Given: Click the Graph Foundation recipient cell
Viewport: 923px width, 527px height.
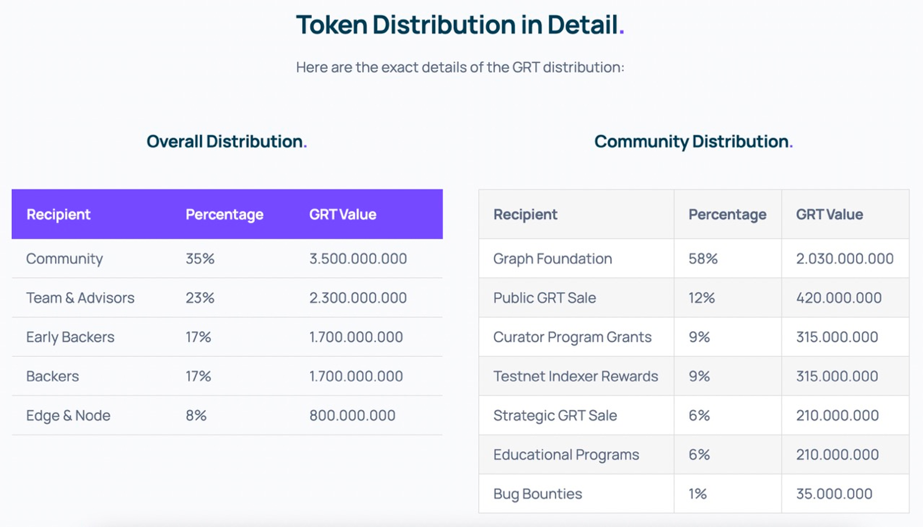Looking at the screenshot, I should [552, 259].
